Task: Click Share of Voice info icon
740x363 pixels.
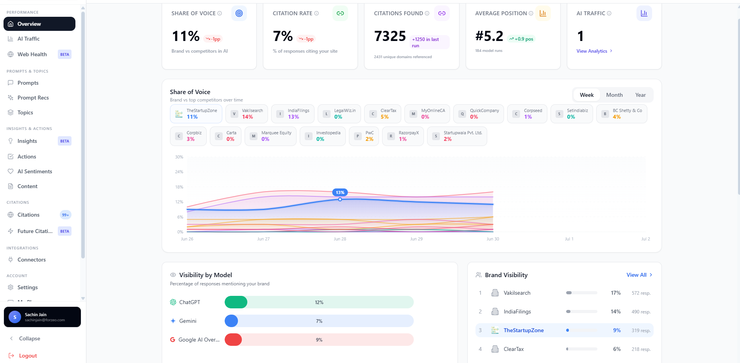Action: click(x=220, y=13)
